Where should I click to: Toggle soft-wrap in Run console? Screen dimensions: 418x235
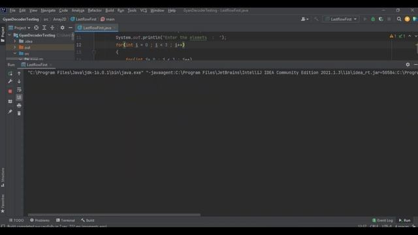[x=19, y=89]
